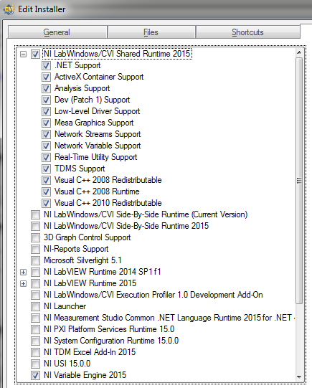Click the scrollbar up arrow
The width and height of the screenshot is (312, 388).
click(x=299, y=52)
